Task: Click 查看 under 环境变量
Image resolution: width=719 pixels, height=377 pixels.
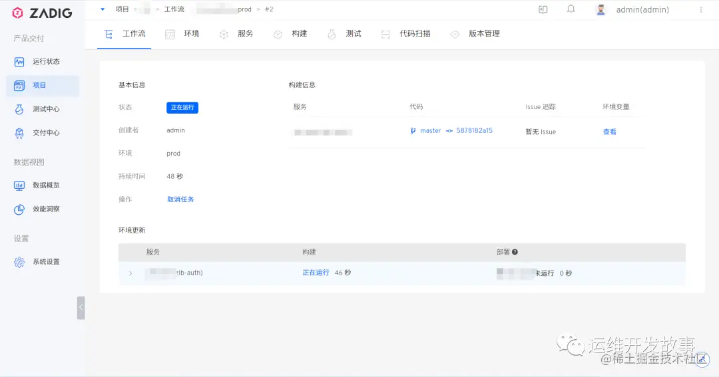Action: (609, 132)
